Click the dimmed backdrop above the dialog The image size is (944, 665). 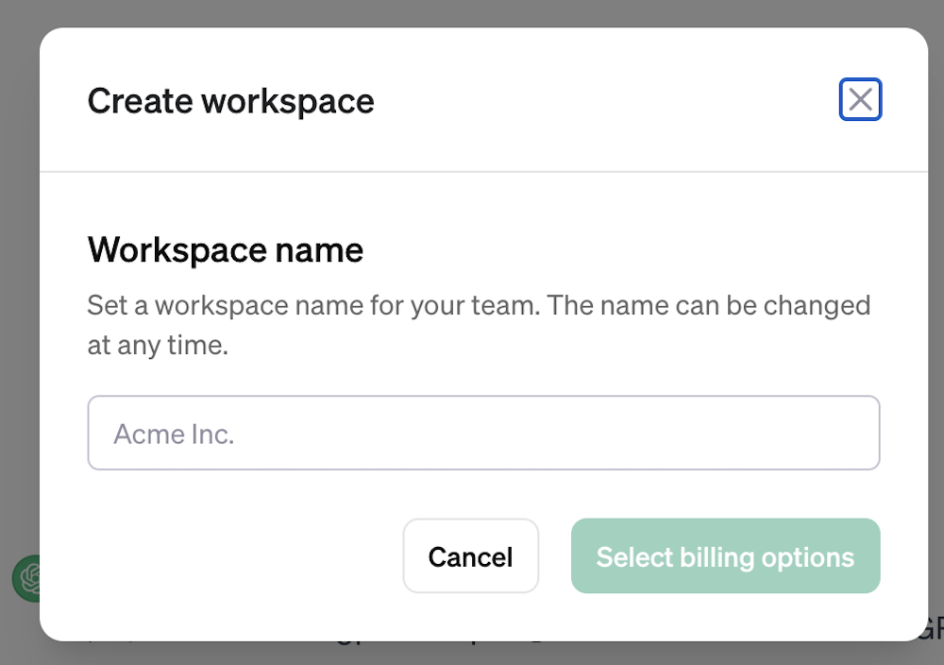pyautogui.click(x=472, y=12)
